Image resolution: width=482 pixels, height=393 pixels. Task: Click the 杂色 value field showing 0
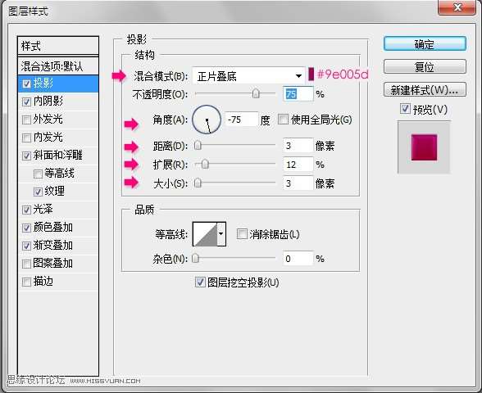pos(298,259)
